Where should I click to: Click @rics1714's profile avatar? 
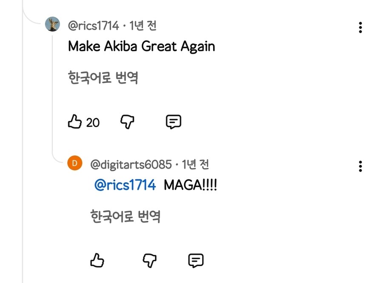[x=53, y=24]
